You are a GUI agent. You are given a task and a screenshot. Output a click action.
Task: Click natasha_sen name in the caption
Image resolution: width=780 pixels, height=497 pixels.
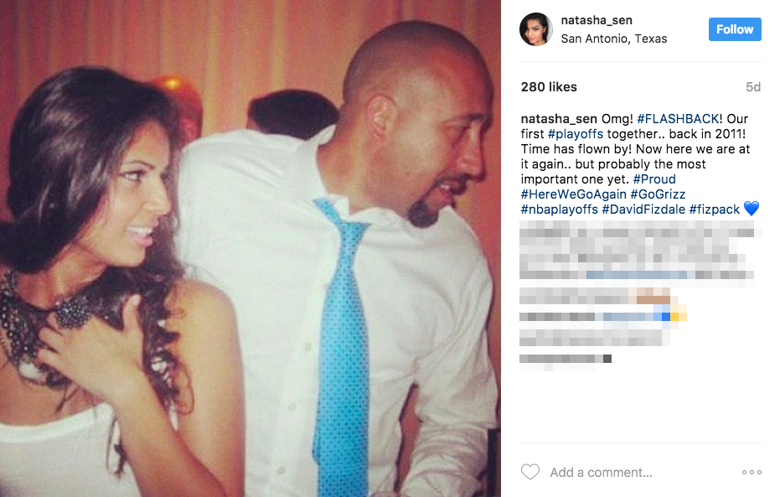click(x=559, y=119)
